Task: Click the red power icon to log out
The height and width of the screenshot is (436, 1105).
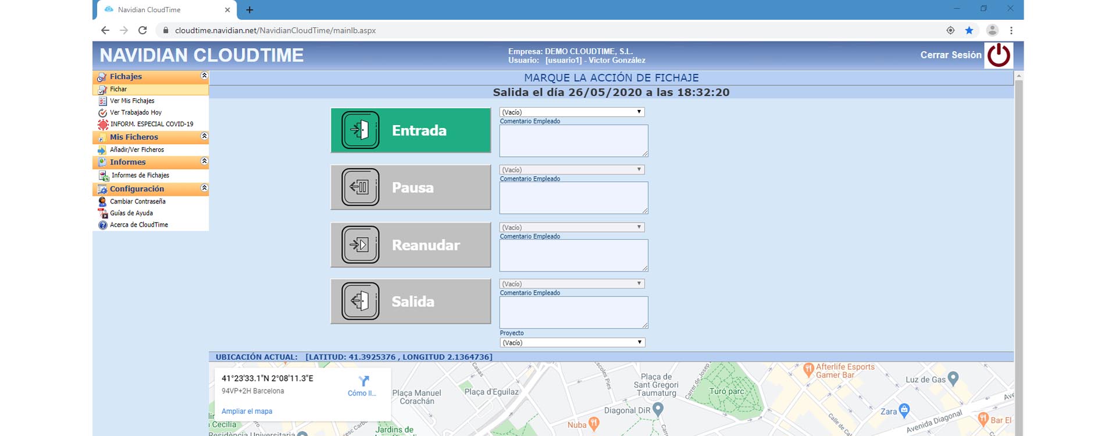Action: (999, 55)
